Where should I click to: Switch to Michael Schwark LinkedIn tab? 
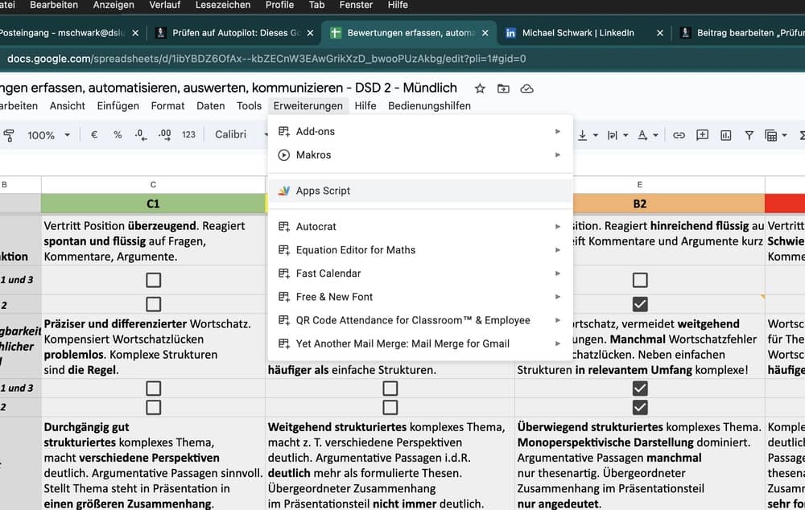point(577,33)
